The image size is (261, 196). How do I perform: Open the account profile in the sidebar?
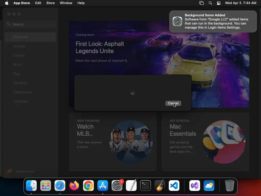point(20,171)
